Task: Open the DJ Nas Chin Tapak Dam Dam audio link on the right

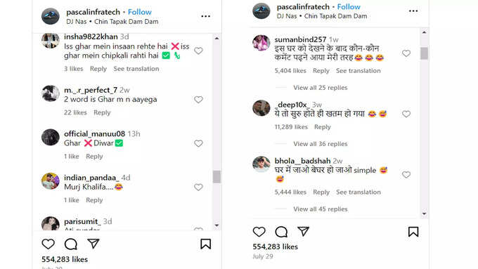Action: tap(322, 16)
